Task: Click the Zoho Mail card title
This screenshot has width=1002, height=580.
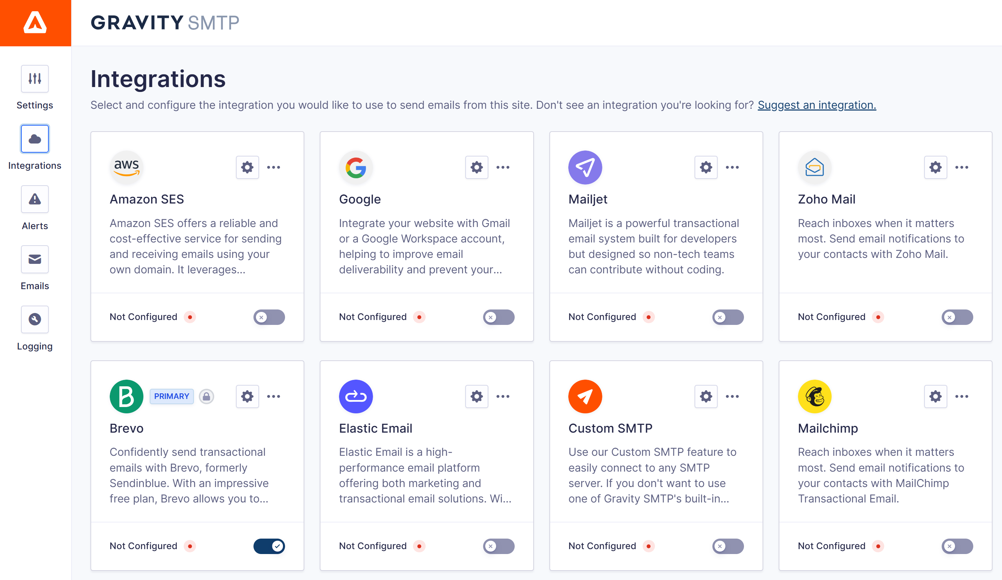Action: (826, 199)
